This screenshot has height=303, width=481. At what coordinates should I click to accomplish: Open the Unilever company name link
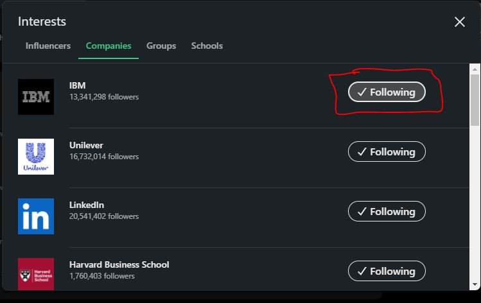(x=86, y=145)
